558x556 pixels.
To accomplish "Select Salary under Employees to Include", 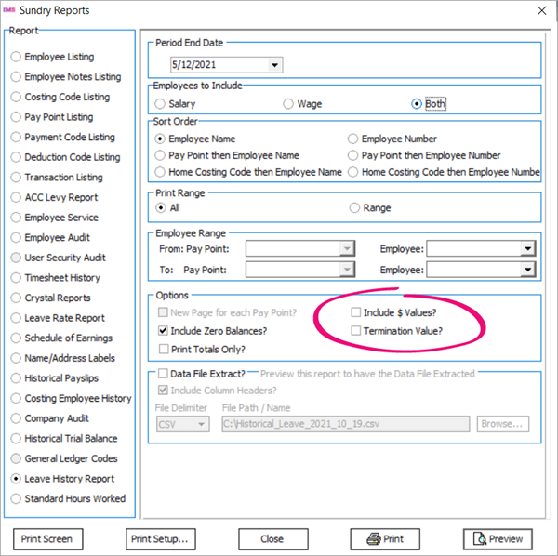I will (162, 104).
